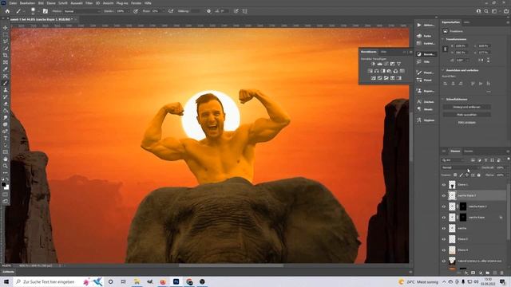Open the Bearbeiten menu
The image size is (511, 287).
click(x=27, y=3)
